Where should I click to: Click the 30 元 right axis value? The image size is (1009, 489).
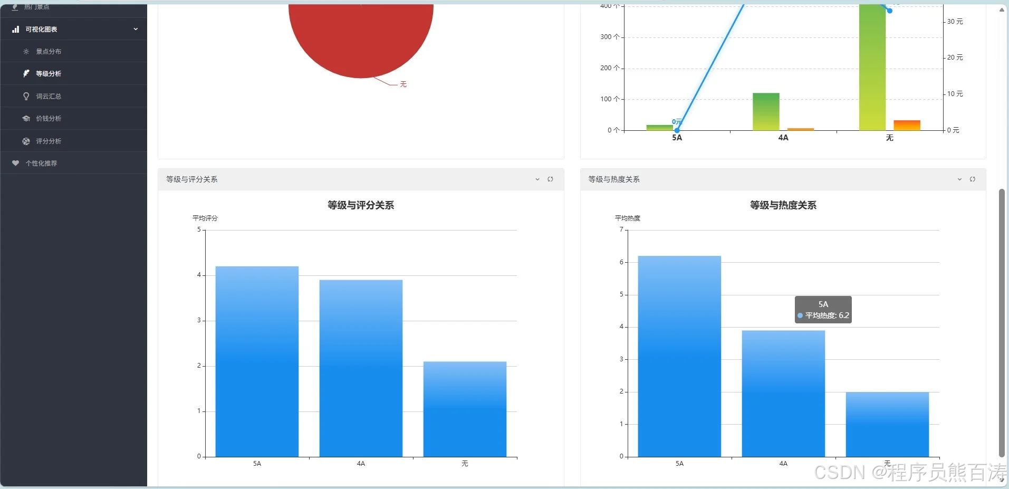955,22
